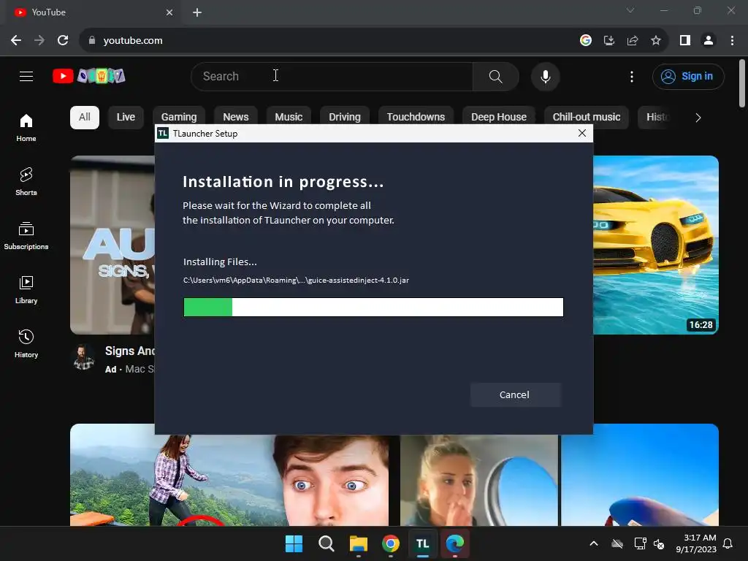The width and height of the screenshot is (748, 561).
Task: Open the tab search dropdown
Action: pos(630,10)
